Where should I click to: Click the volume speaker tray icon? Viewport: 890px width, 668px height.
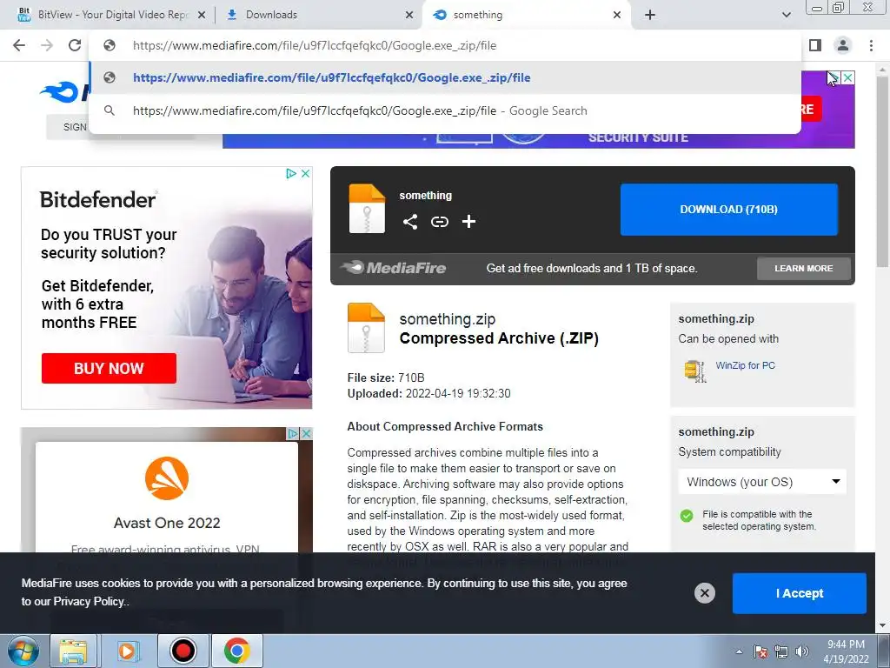coord(802,651)
